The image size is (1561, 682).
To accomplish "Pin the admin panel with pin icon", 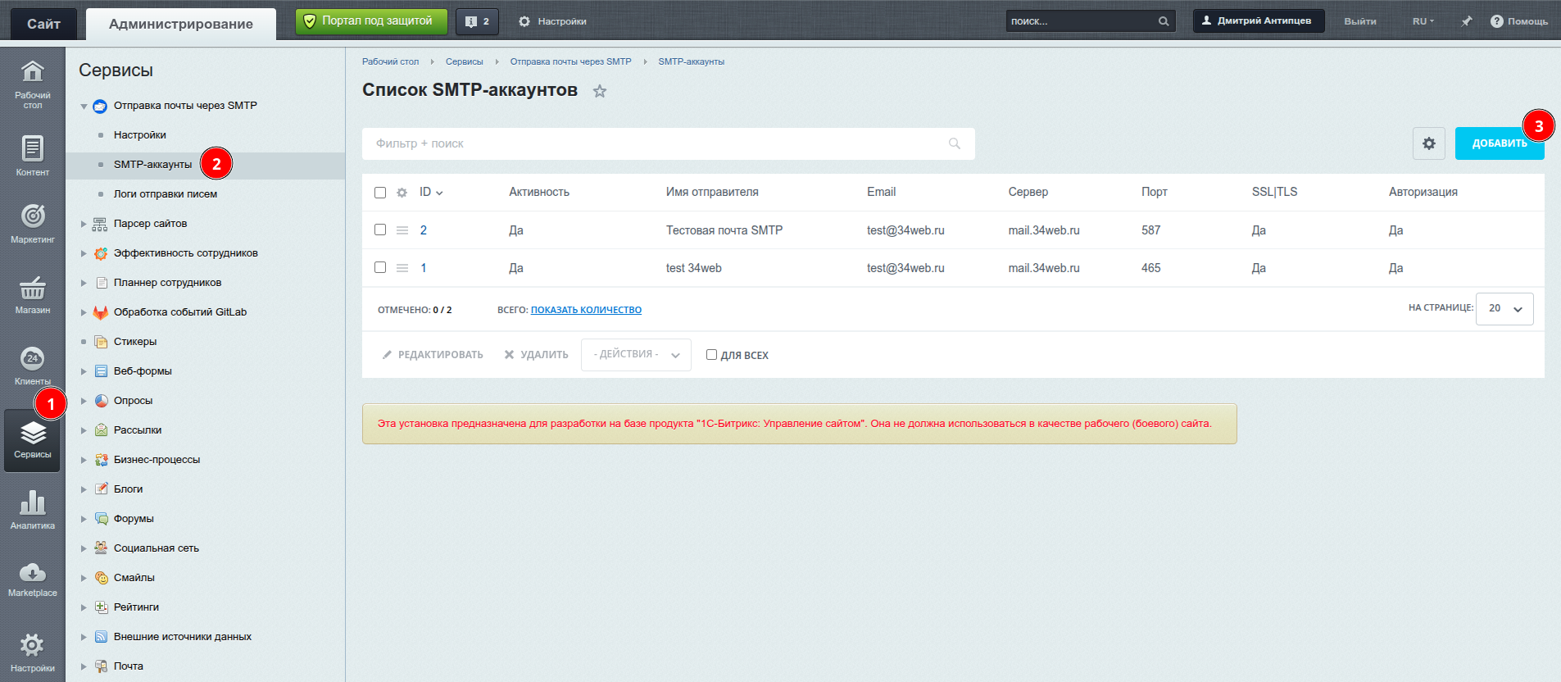I will click(1467, 21).
